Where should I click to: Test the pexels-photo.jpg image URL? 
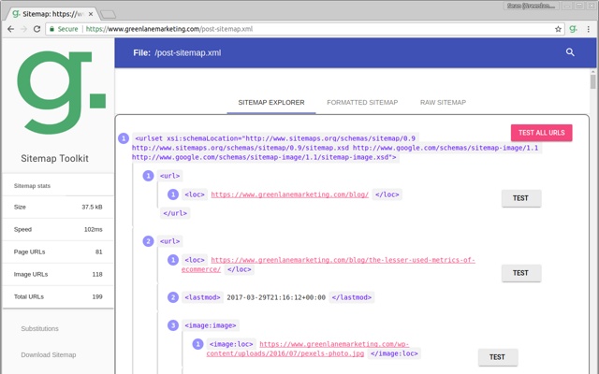497,357
